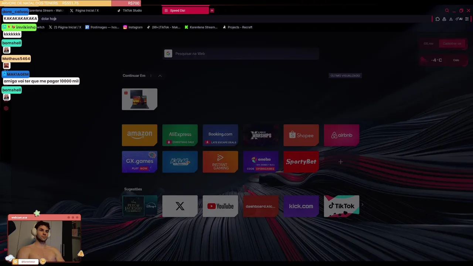The height and width of the screenshot is (266, 473).
Task: Click the address bar containing 'dolar hoje'
Action: 235,18
